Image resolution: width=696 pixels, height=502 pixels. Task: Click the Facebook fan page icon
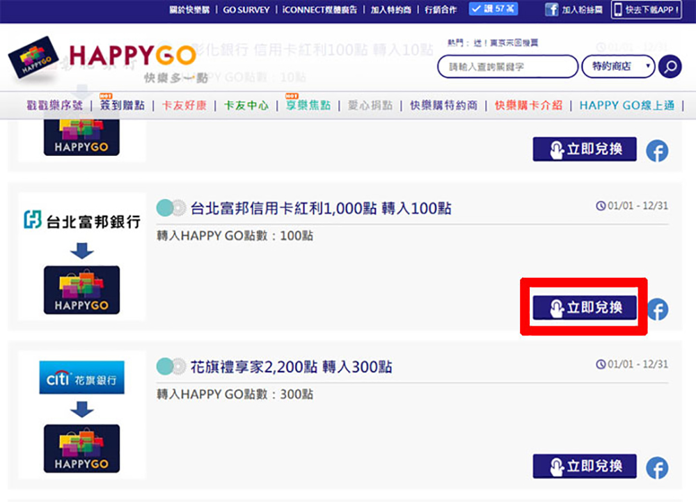551,9
